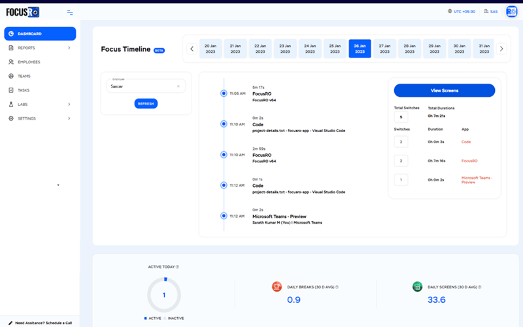Select the 22 Jan 2023 date tab

coord(260,48)
